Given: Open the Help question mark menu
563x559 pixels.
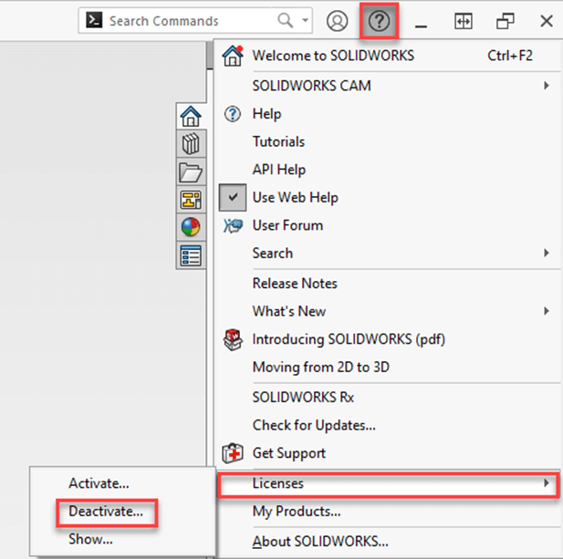Looking at the screenshot, I should 380,21.
